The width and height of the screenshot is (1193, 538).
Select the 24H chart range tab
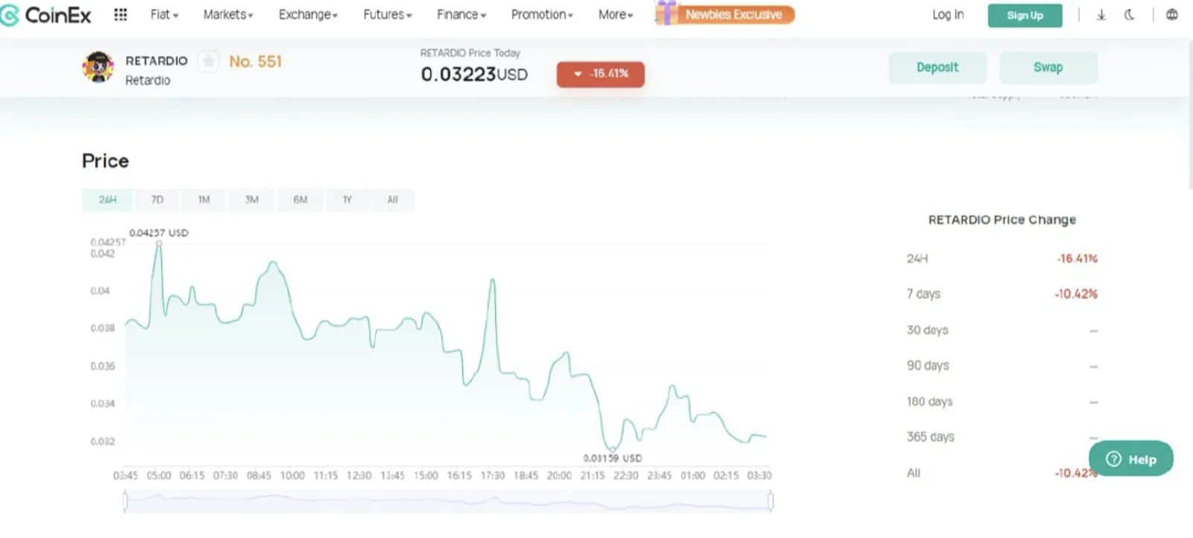(x=107, y=200)
